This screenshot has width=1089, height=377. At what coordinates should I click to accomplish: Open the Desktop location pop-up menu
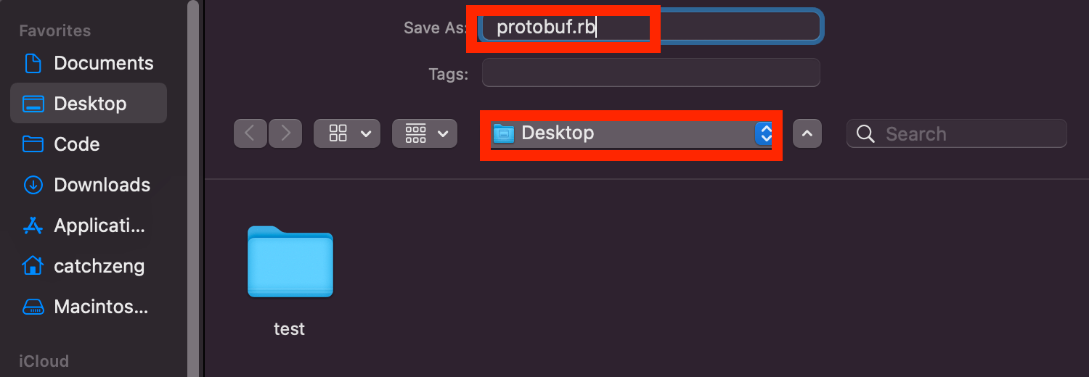[631, 133]
